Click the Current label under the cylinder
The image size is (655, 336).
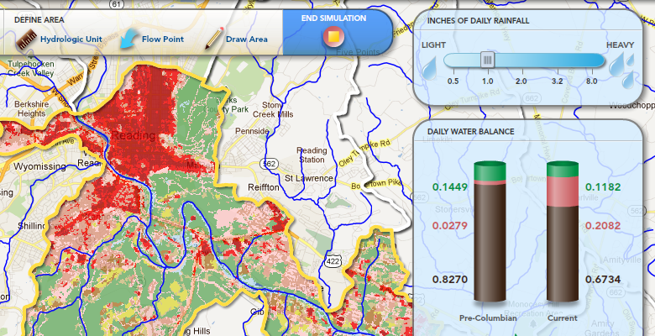pyautogui.click(x=563, y=318)
